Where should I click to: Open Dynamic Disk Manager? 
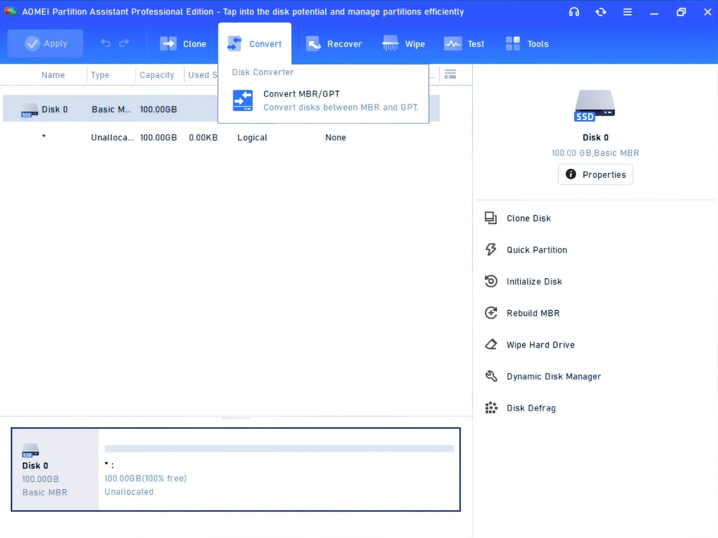(x=553, y=377)
